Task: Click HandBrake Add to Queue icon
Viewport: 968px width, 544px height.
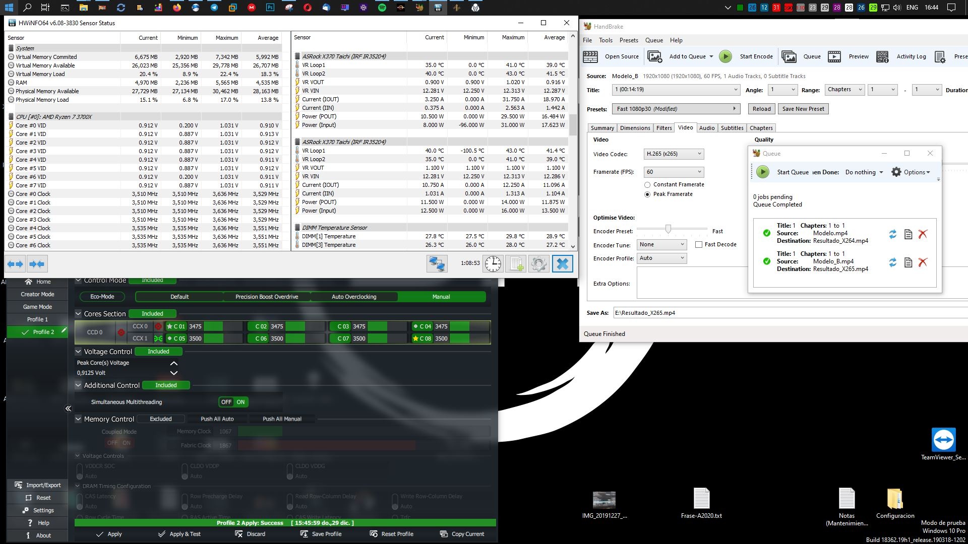Action: click(x=655, y=56)
